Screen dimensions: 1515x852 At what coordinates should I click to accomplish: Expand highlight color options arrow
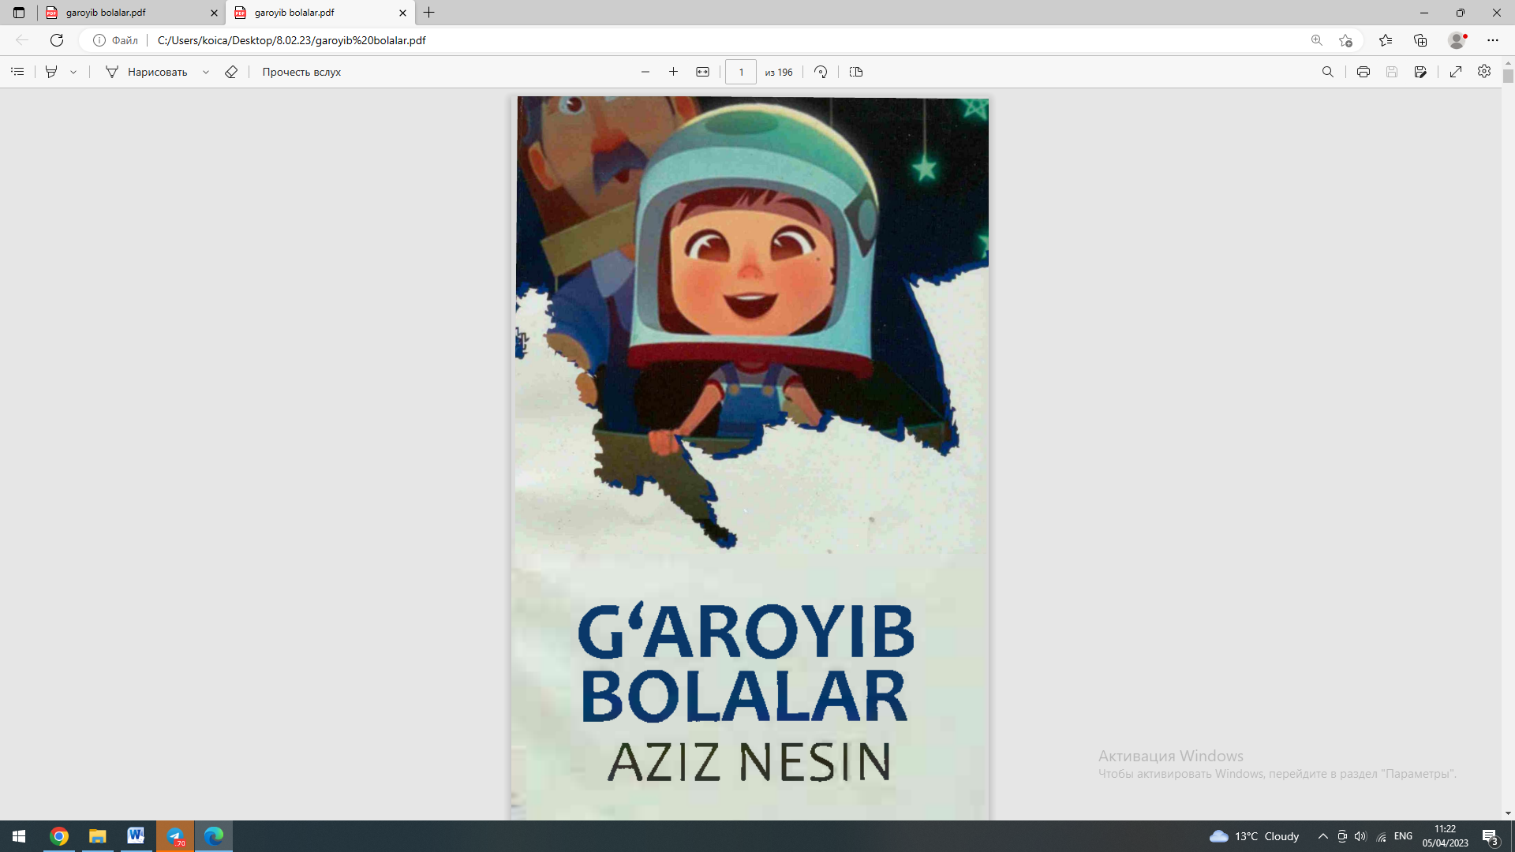tap(73, 72)
